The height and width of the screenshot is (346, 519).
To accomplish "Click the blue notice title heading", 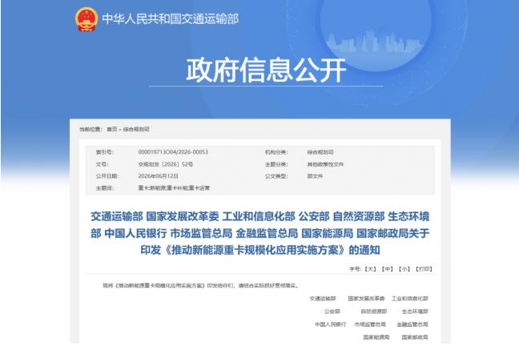I will pyautogui.click(x=260, y=233).
